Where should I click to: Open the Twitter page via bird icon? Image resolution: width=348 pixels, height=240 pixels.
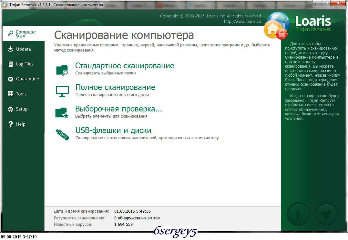coord(326,214)
